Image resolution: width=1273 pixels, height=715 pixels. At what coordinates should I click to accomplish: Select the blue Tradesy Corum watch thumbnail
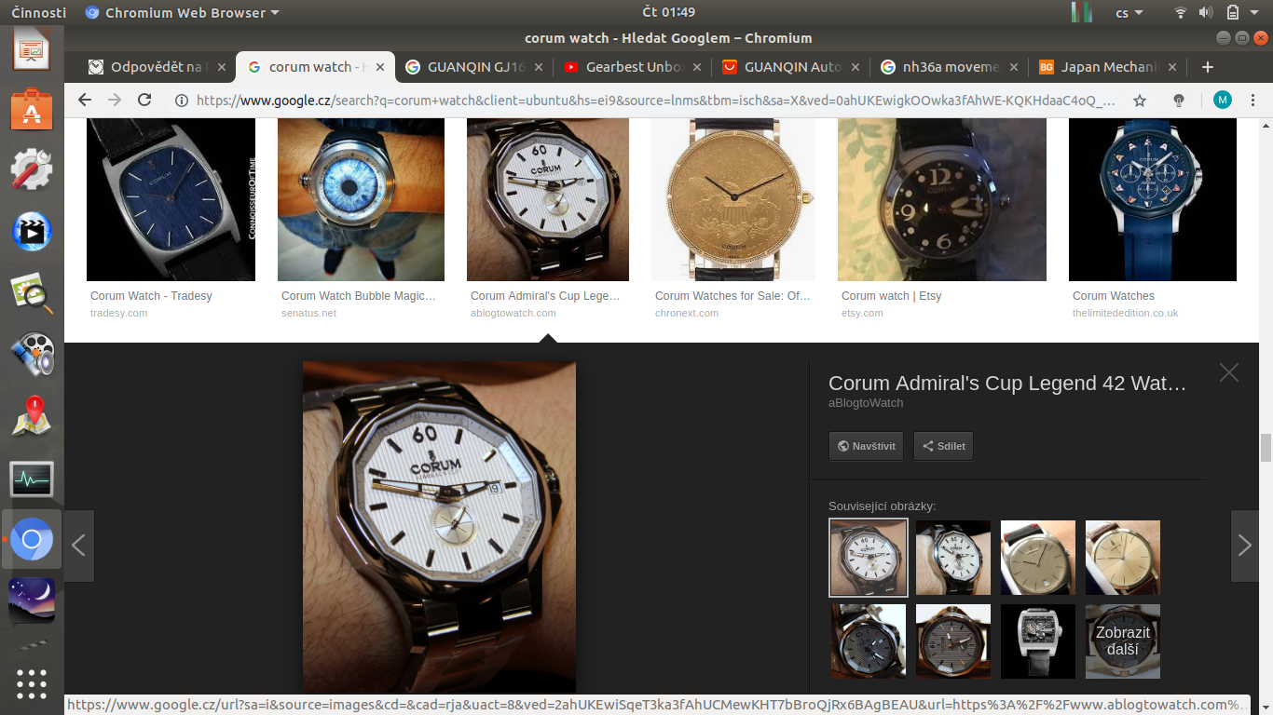point(171,199)
